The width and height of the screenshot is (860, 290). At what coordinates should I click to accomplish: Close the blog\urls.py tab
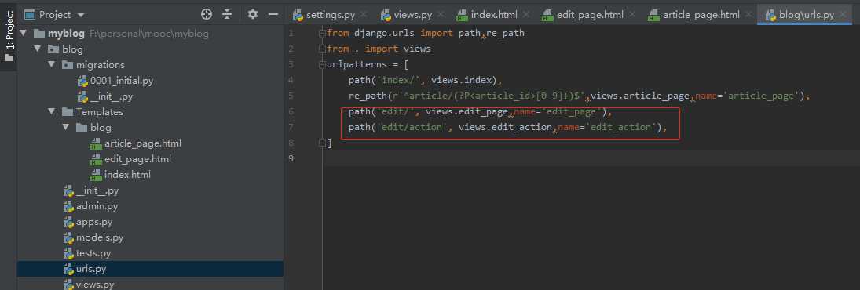click(843, 15)
